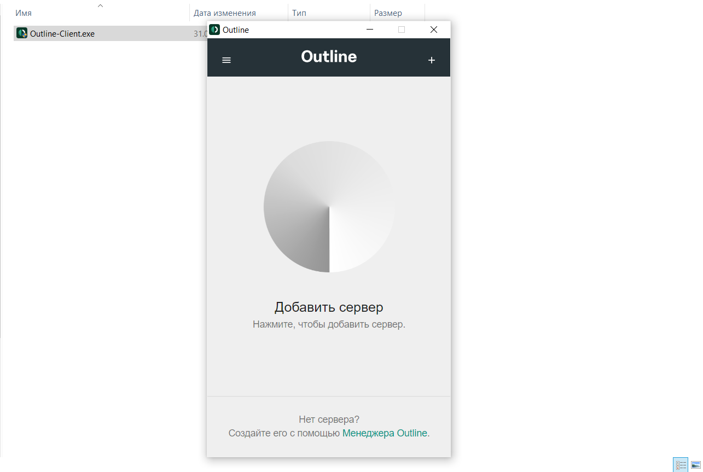Click the Нажмите, чтобы добавить сервер text

point(329,324)
